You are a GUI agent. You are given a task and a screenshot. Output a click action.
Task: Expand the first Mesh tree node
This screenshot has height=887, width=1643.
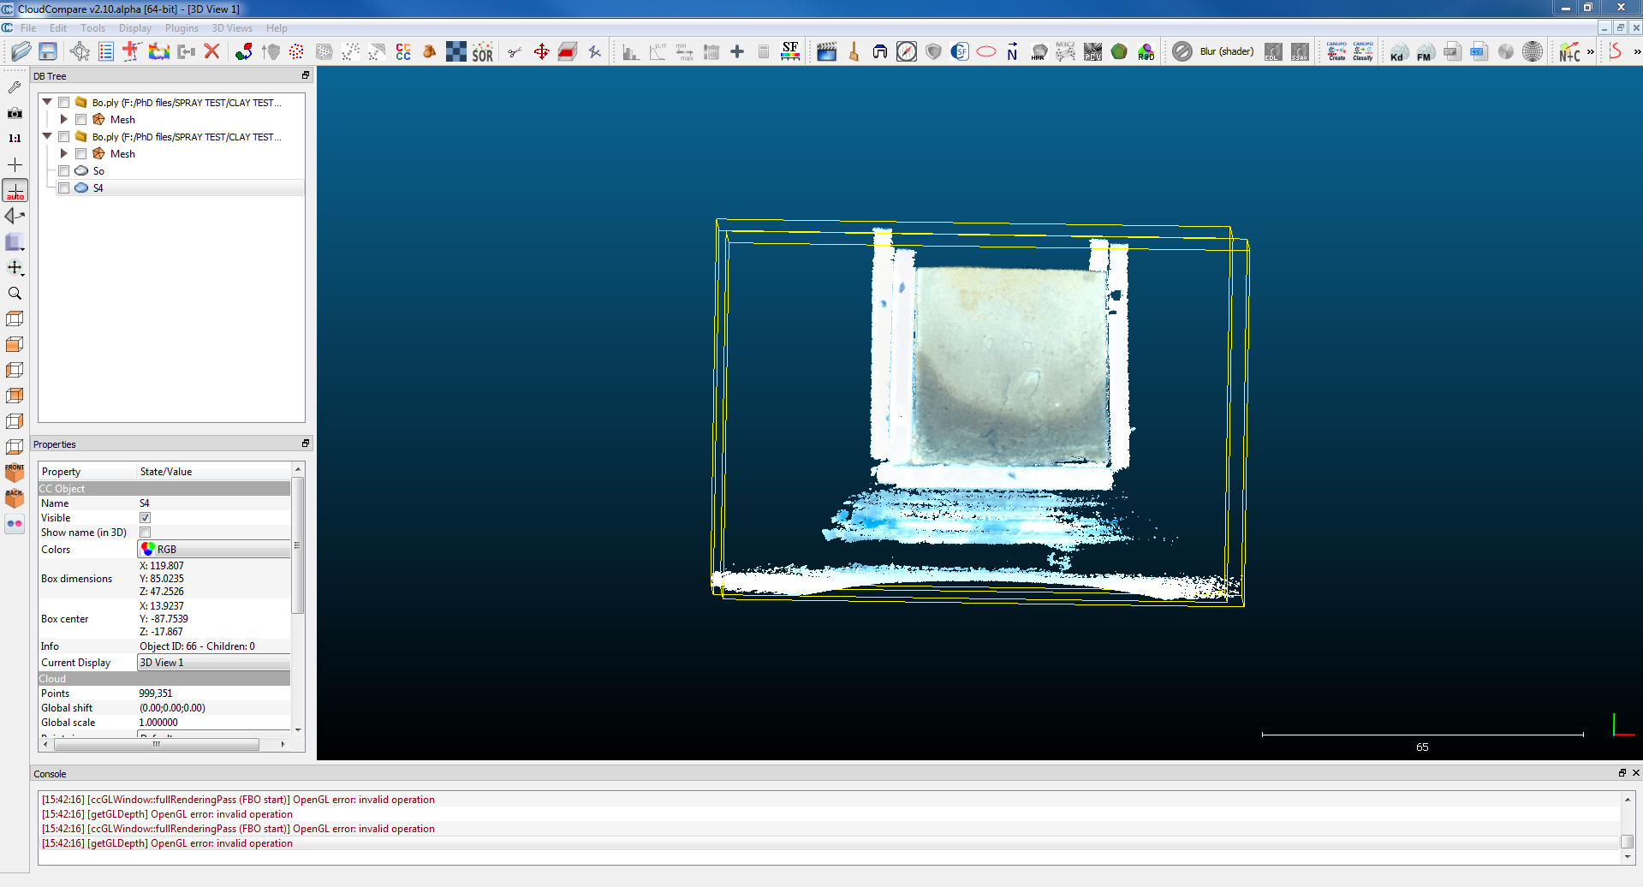click(63, 119)
